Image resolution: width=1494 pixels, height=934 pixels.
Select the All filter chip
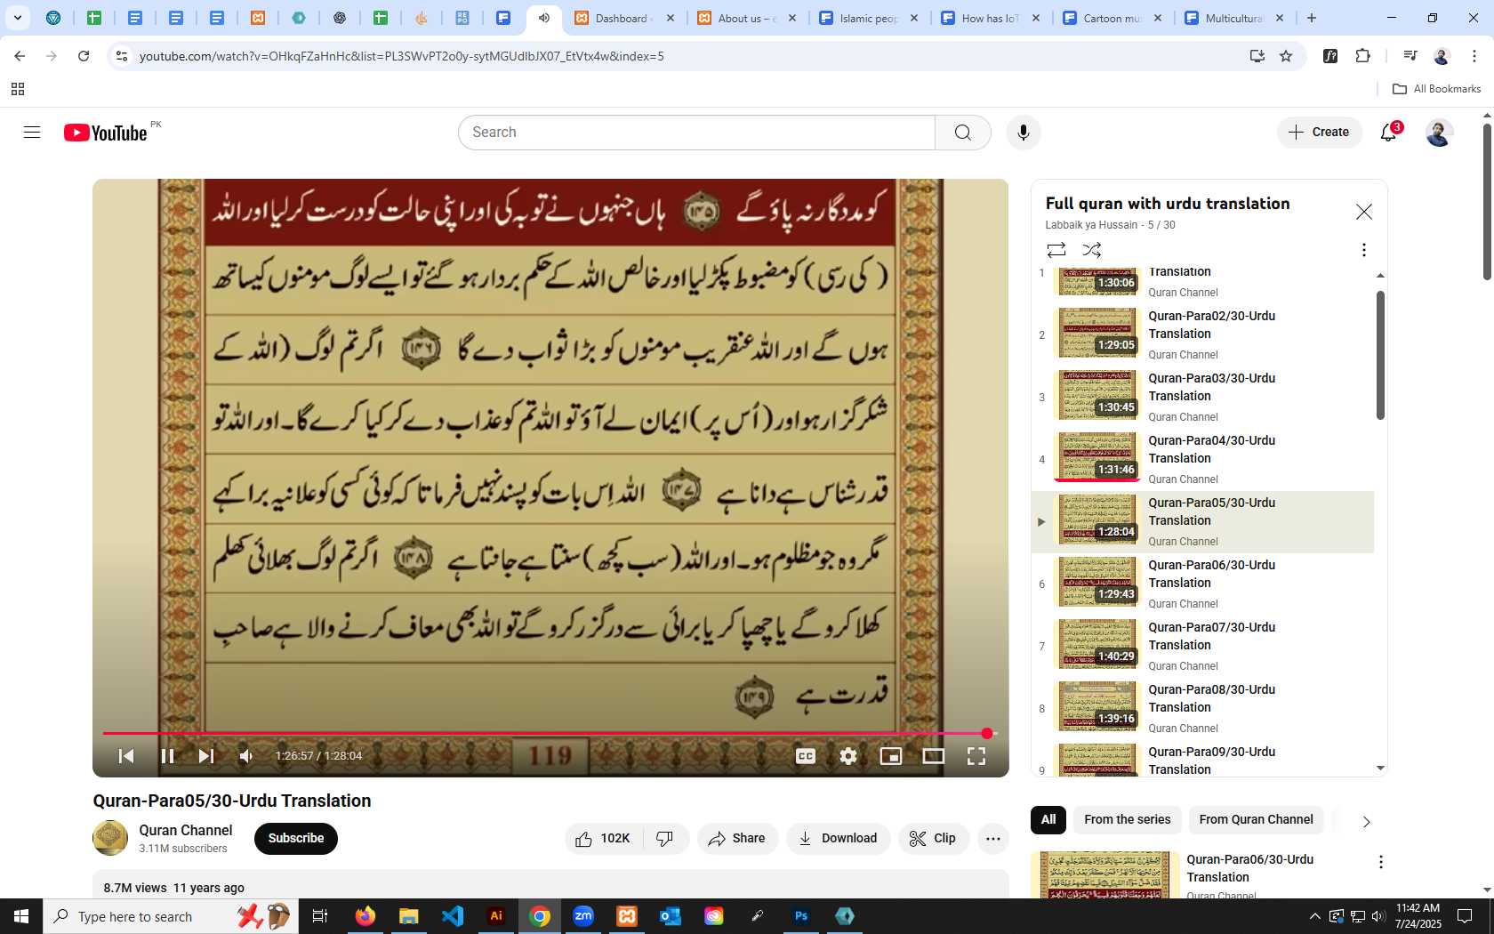pyautogui.click(x=1048, y=820)
